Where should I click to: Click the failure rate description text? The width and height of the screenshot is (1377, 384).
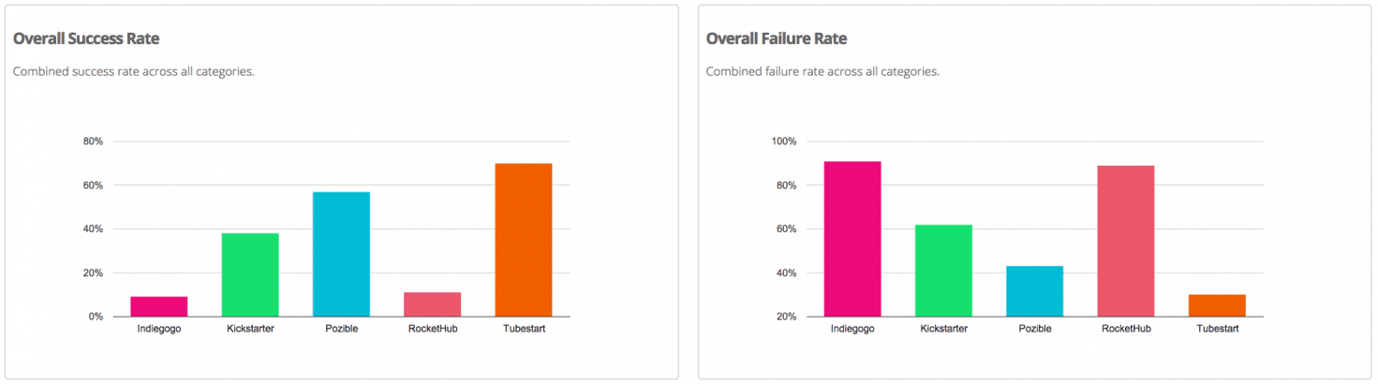(822, 71)
